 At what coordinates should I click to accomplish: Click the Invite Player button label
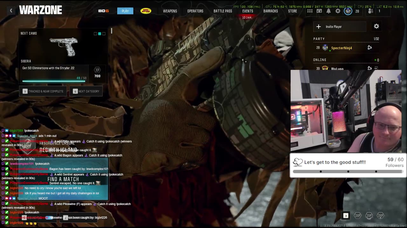(334, 27)
